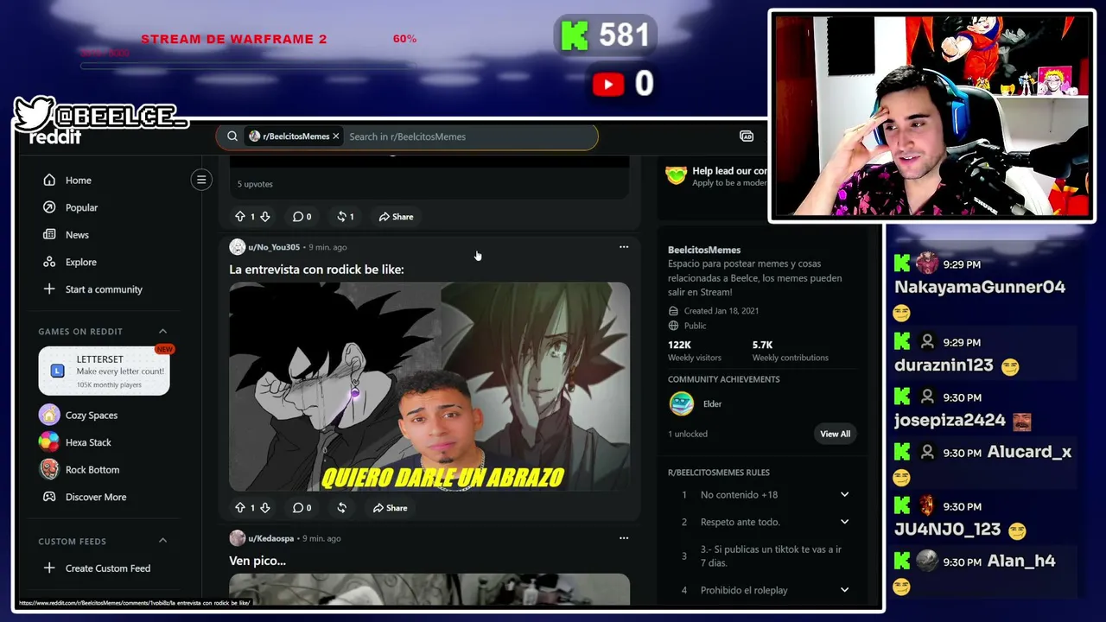Repost the La entrevista con rodick post

[x=341, y=508]
